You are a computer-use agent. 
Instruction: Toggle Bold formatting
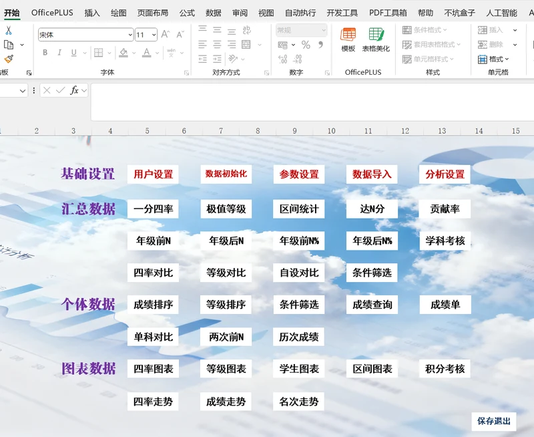click(45, 53)
